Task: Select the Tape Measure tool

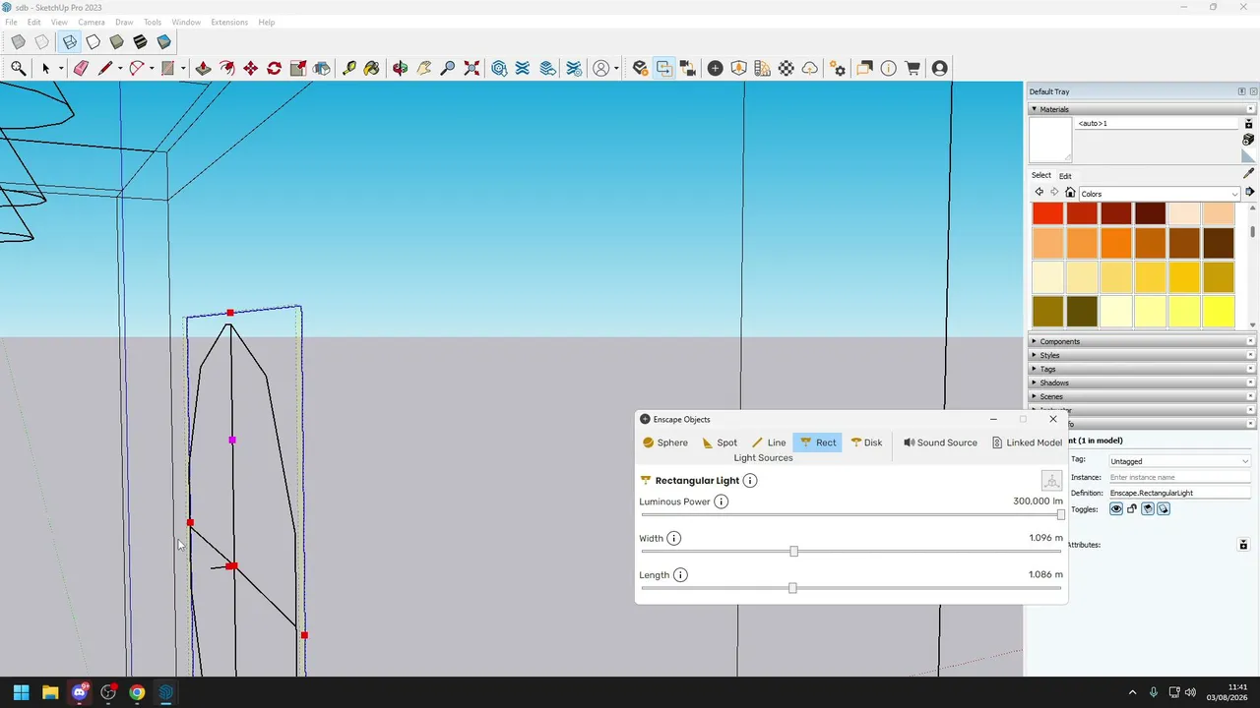Action: click(348, 68)
